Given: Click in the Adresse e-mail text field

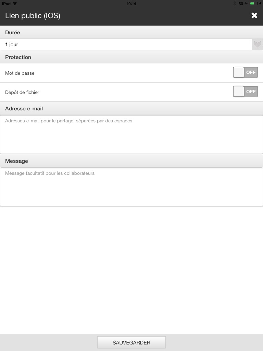Looking at the screenshot, I should (131, 134).
